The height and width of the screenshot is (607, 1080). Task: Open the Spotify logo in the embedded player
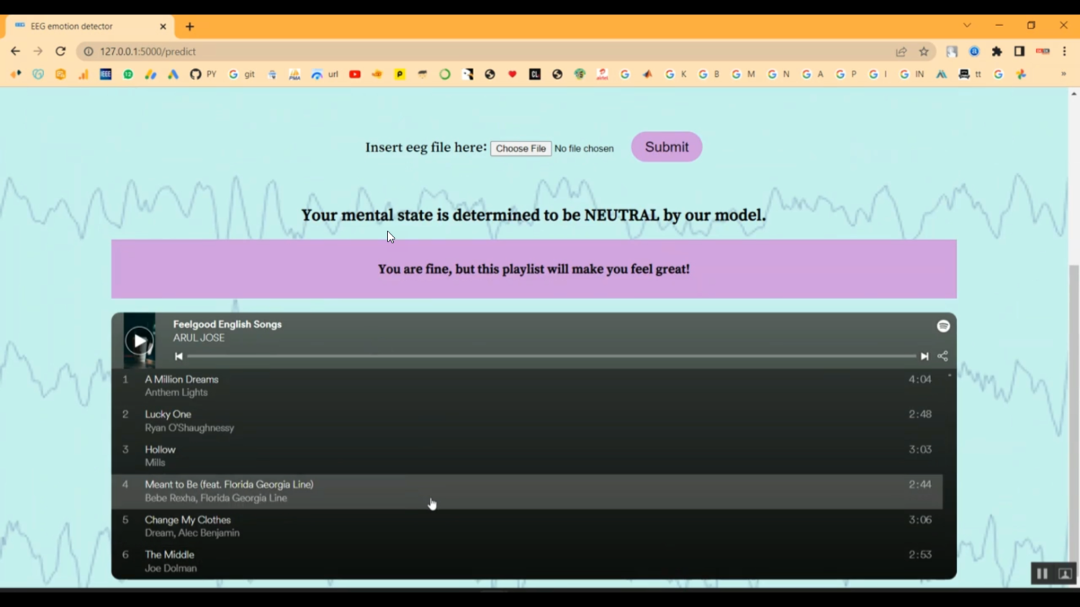(943, 326)
